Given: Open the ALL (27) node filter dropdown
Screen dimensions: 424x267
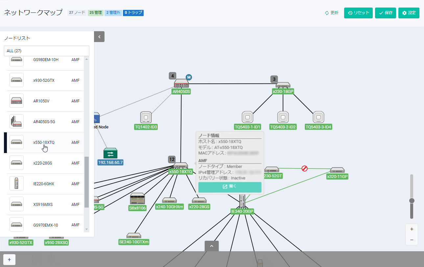Looking at the screenshot, I should (47, 51).
